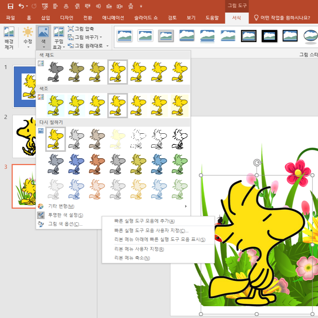The height and width of the screenshot is (318, 318).
Task: Choose the no recolor option in 다시 칠하기
Action: pyautogui.click(x=55, y=139)
